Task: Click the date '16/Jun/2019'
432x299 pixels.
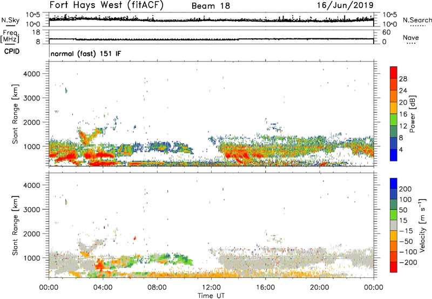Action: click(x=345, y=5)
